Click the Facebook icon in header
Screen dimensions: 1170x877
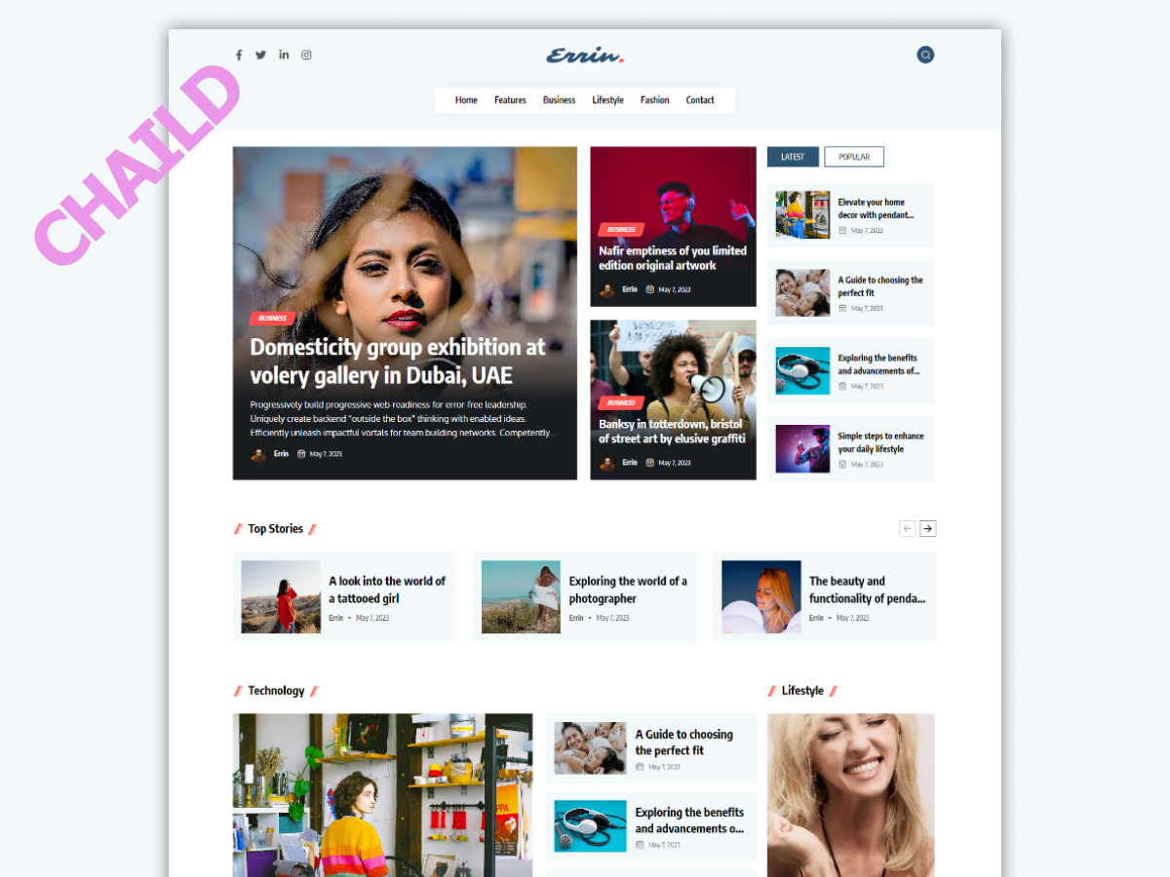pos(239,56)
